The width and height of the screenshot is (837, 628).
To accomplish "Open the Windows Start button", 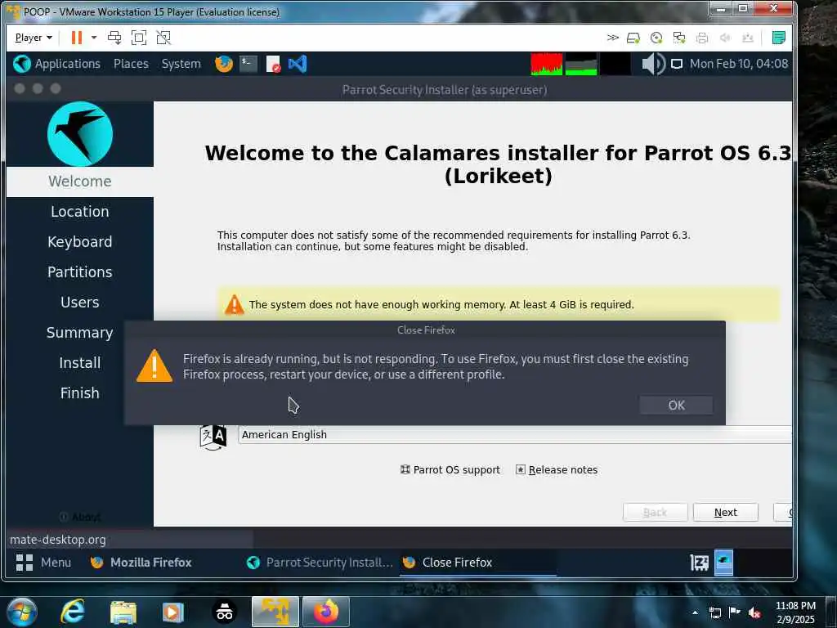I will point(22,612).
